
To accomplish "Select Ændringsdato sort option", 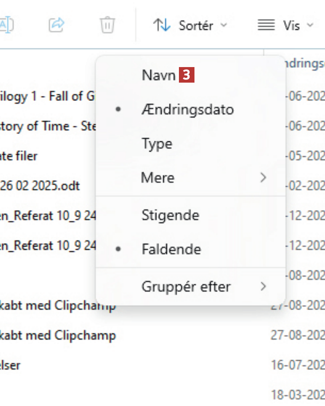I will pos(187,110).
